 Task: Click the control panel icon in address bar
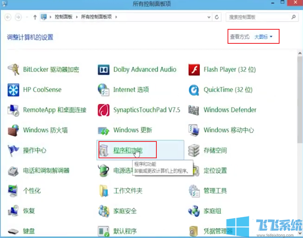click(44, 17)
